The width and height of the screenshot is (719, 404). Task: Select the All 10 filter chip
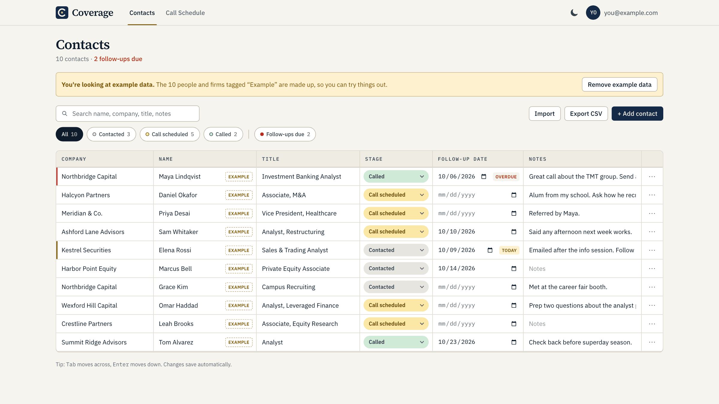[69, 134]
